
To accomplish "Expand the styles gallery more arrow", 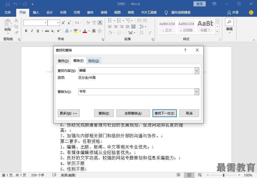I will click(x=217, y=32).
